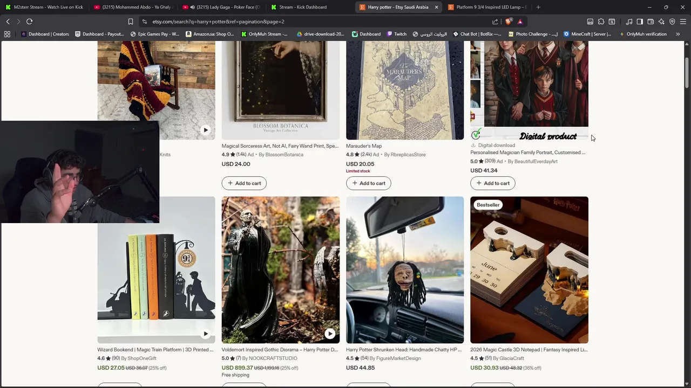The image size is (691, 388).
Task: Open Amazon.sa Shop bookmark
Action: pos(209,34)
